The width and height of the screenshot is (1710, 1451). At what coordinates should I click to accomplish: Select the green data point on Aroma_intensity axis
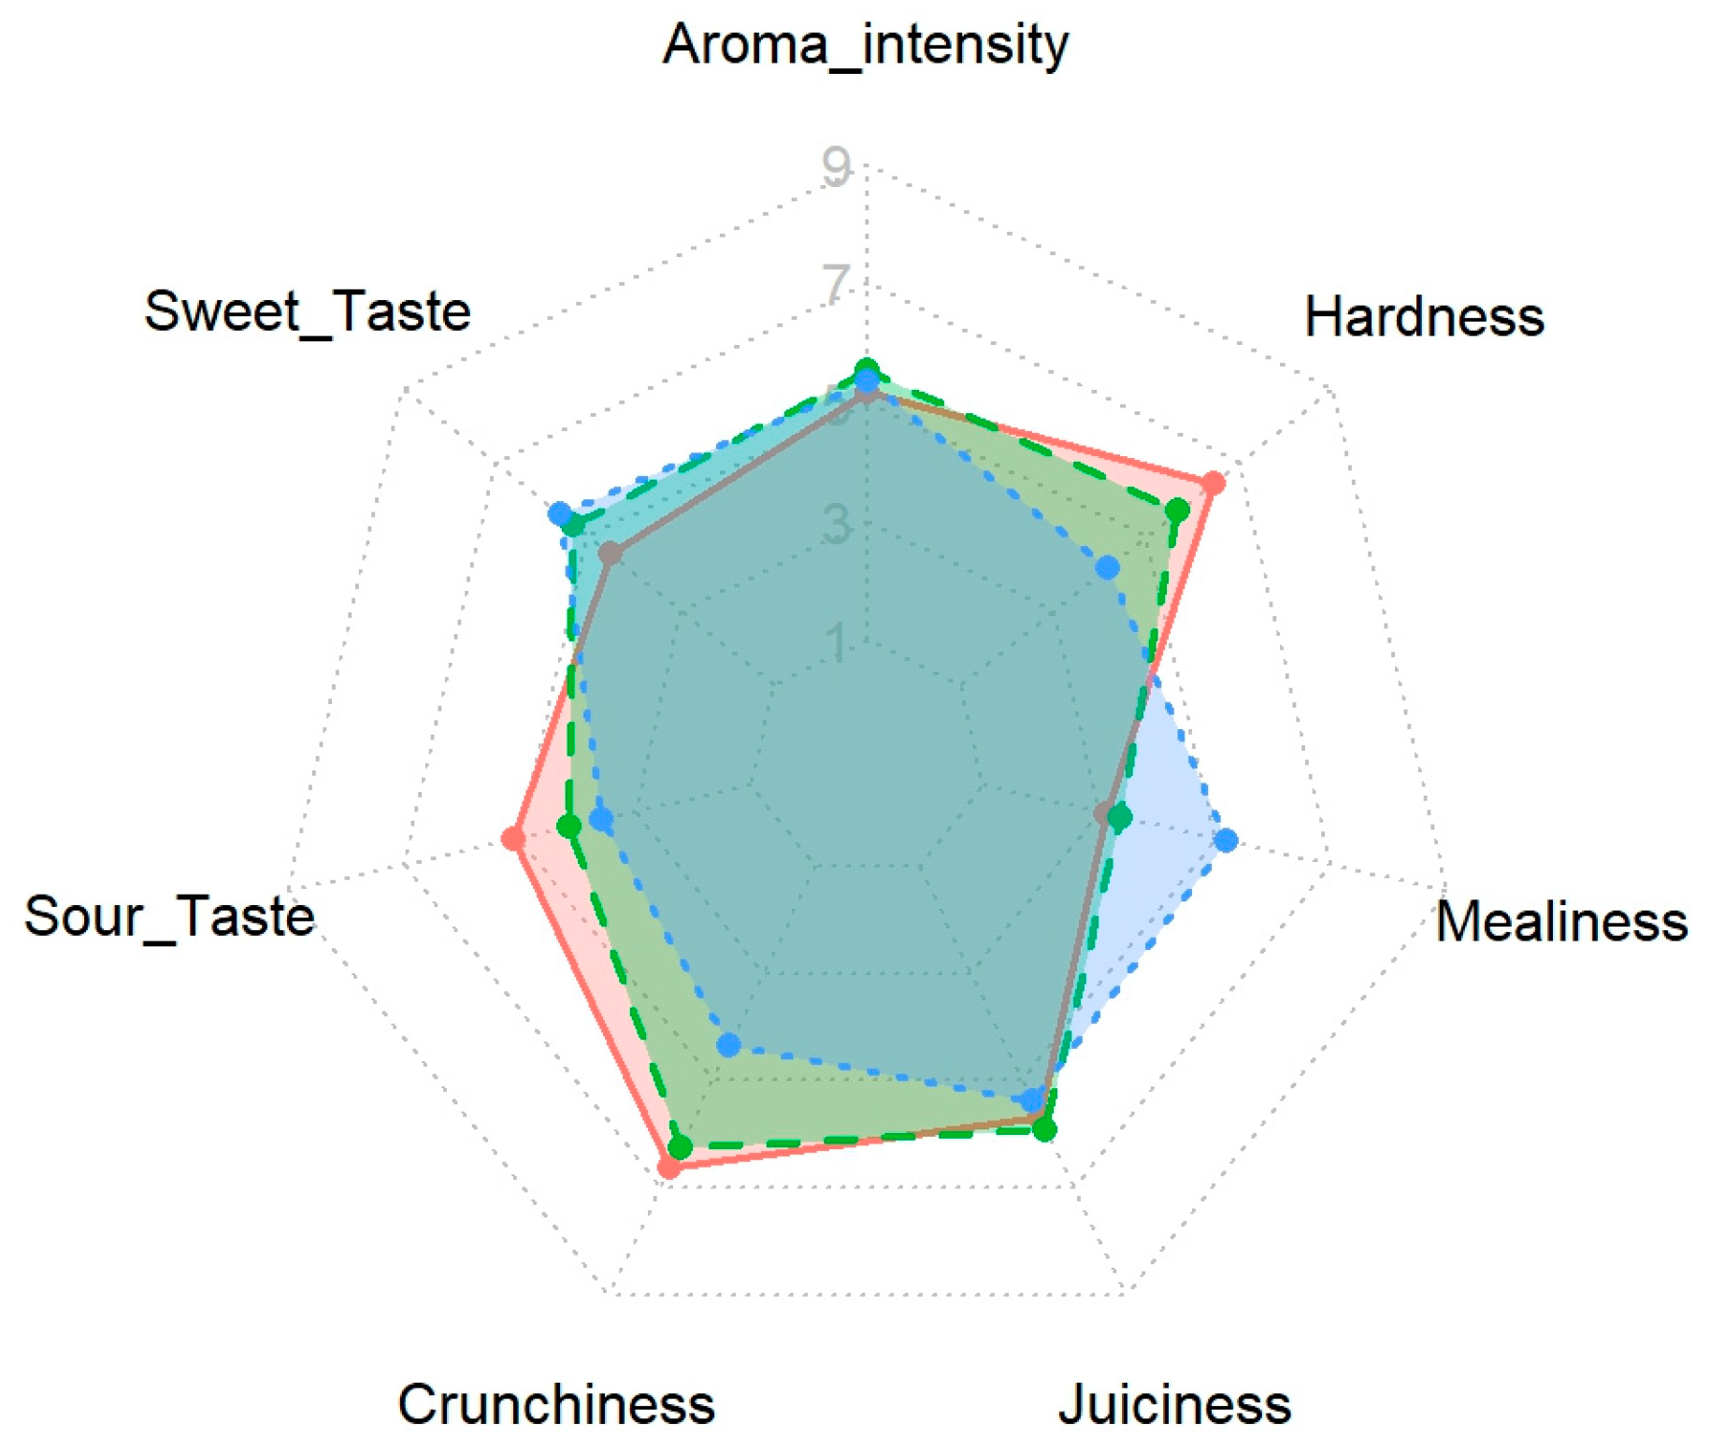867,370
